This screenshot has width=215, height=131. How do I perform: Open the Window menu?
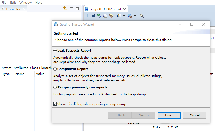coord(25,2)
